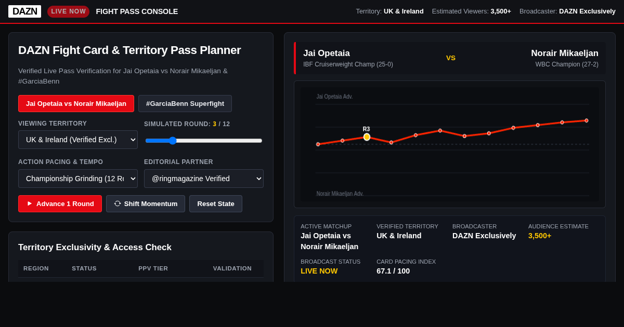Click the last data point on the momentum chart
Viewport: 624px width, 327px height.
click(x=587, y=120)
